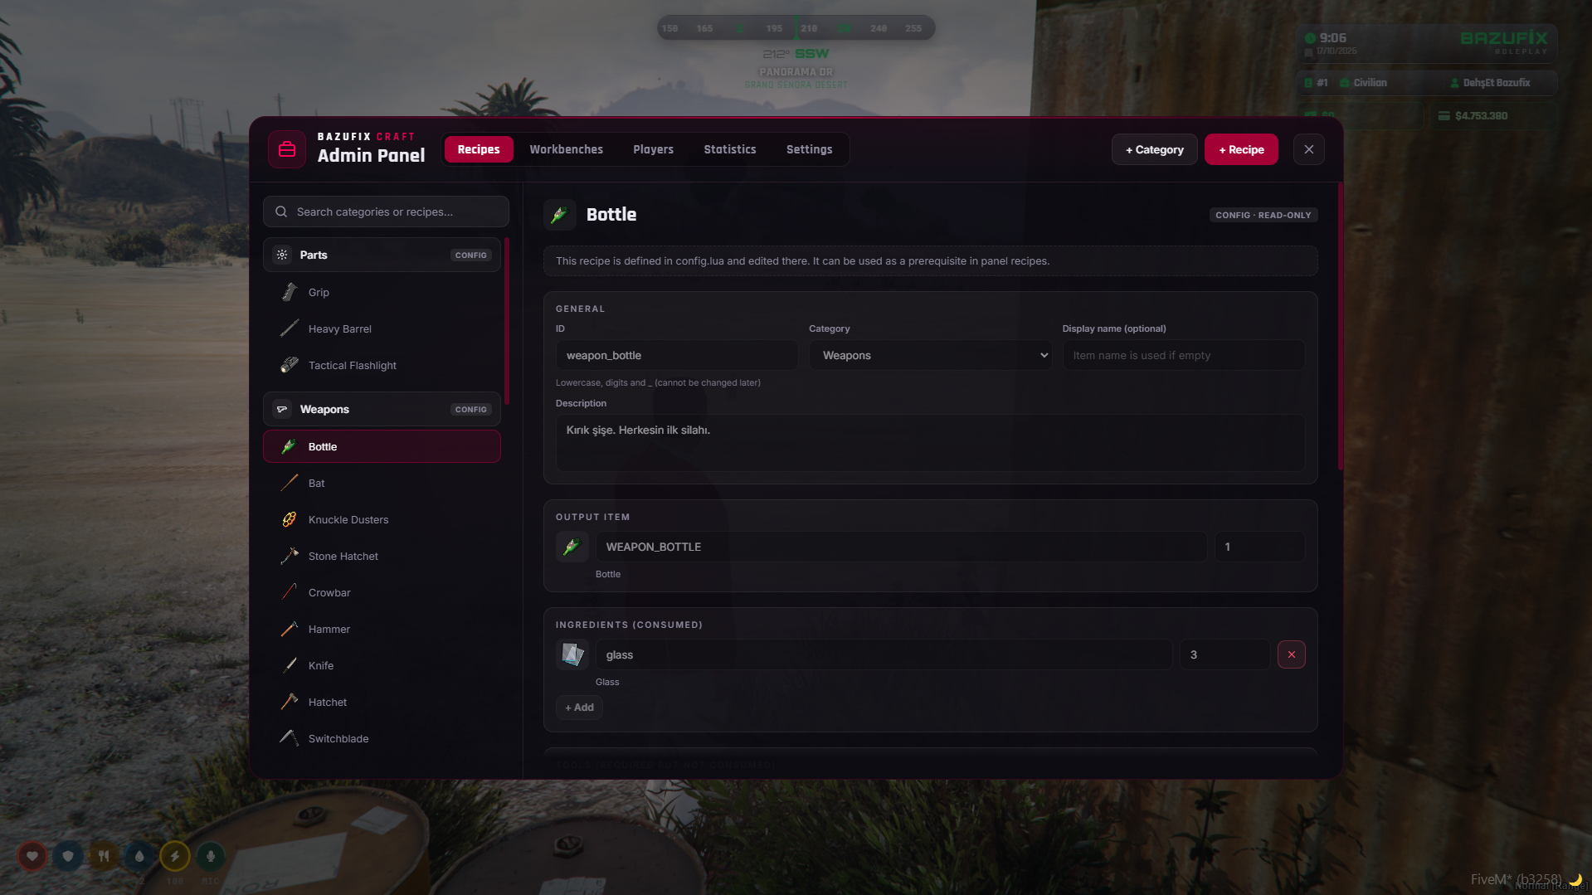Screen dimensions: 1592x895
Task: Click the Knuckle Dusters recipe icon
Action: [x=290, y=519]
